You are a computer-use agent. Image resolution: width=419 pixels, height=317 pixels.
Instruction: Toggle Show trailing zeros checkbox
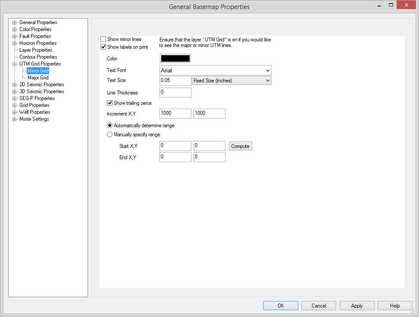point(110,103)
